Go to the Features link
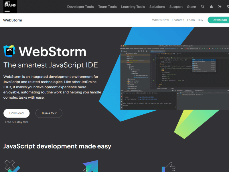The image size is (229, 172). click(x=178, y=20)
